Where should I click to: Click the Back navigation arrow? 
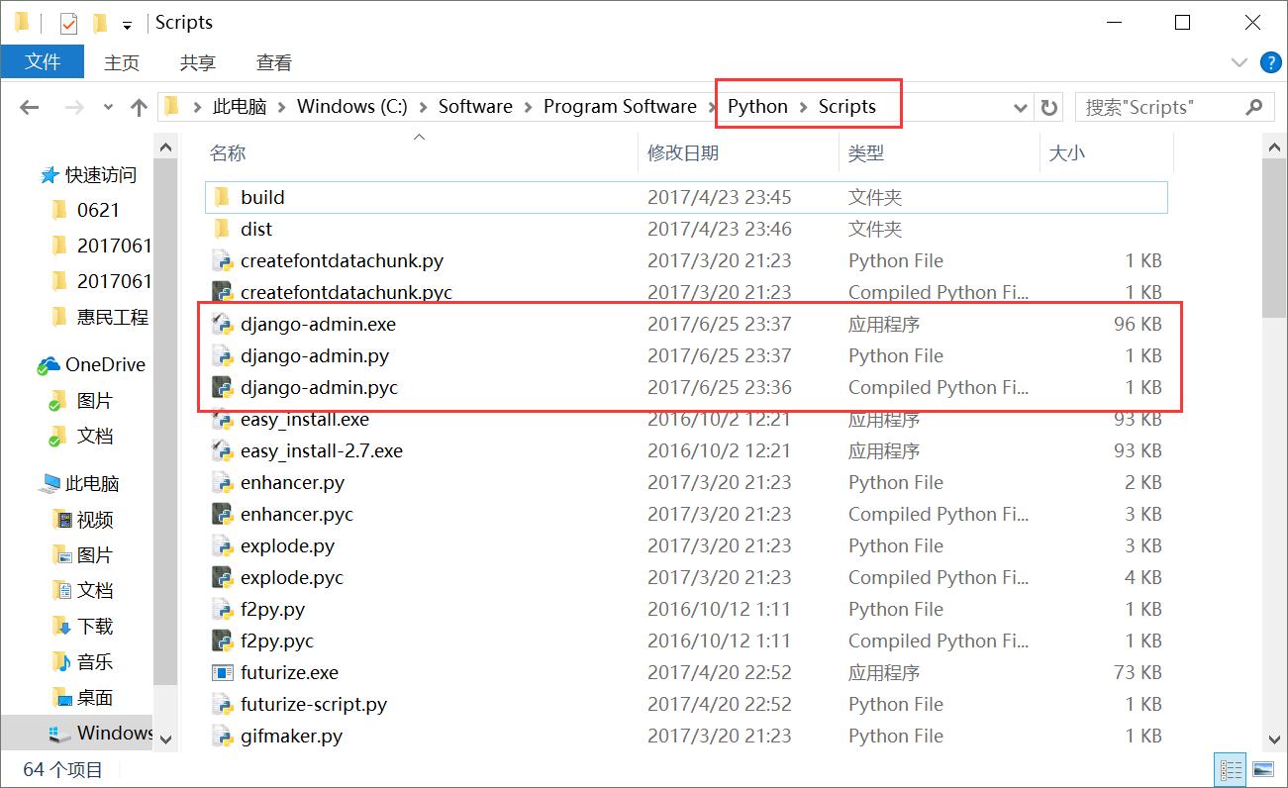29,107
